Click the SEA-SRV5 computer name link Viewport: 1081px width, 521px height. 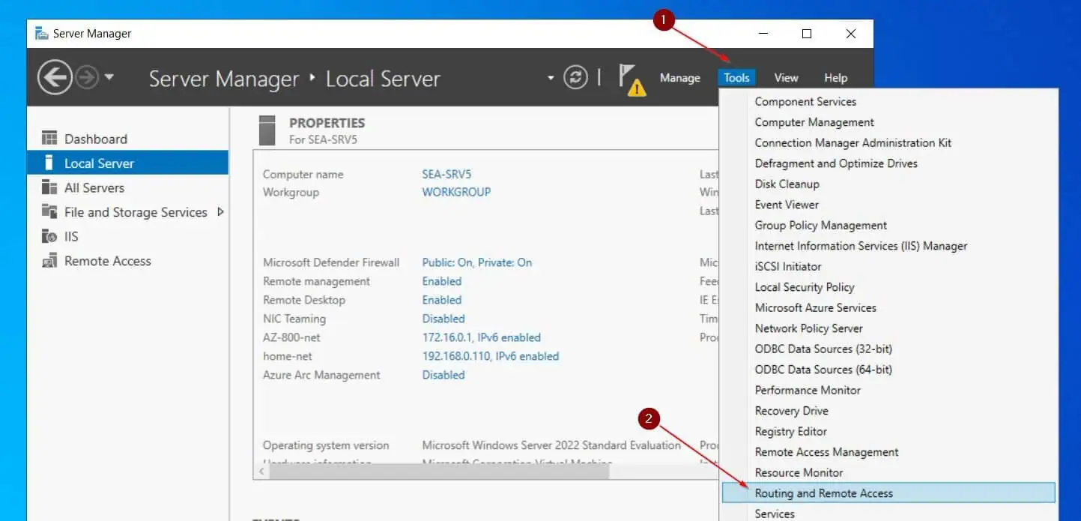448,174
